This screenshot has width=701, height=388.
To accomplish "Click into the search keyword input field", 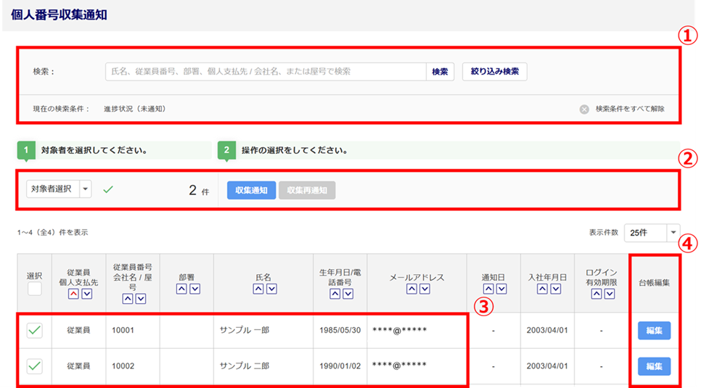I will (x=265, y=72).
